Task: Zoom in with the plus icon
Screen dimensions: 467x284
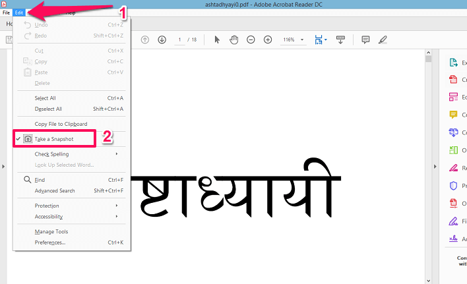Action: click(x=268, y=40)
